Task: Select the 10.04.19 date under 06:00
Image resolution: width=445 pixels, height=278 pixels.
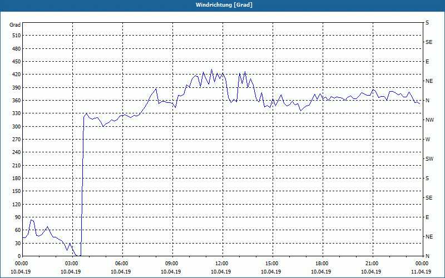Action: click(x=121, y=272)
